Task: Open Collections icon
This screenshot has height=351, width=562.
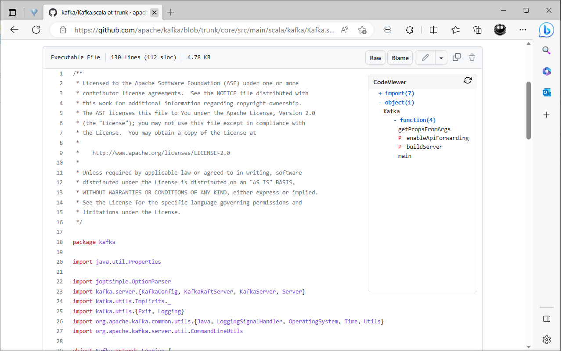Action: coord(478,30)
